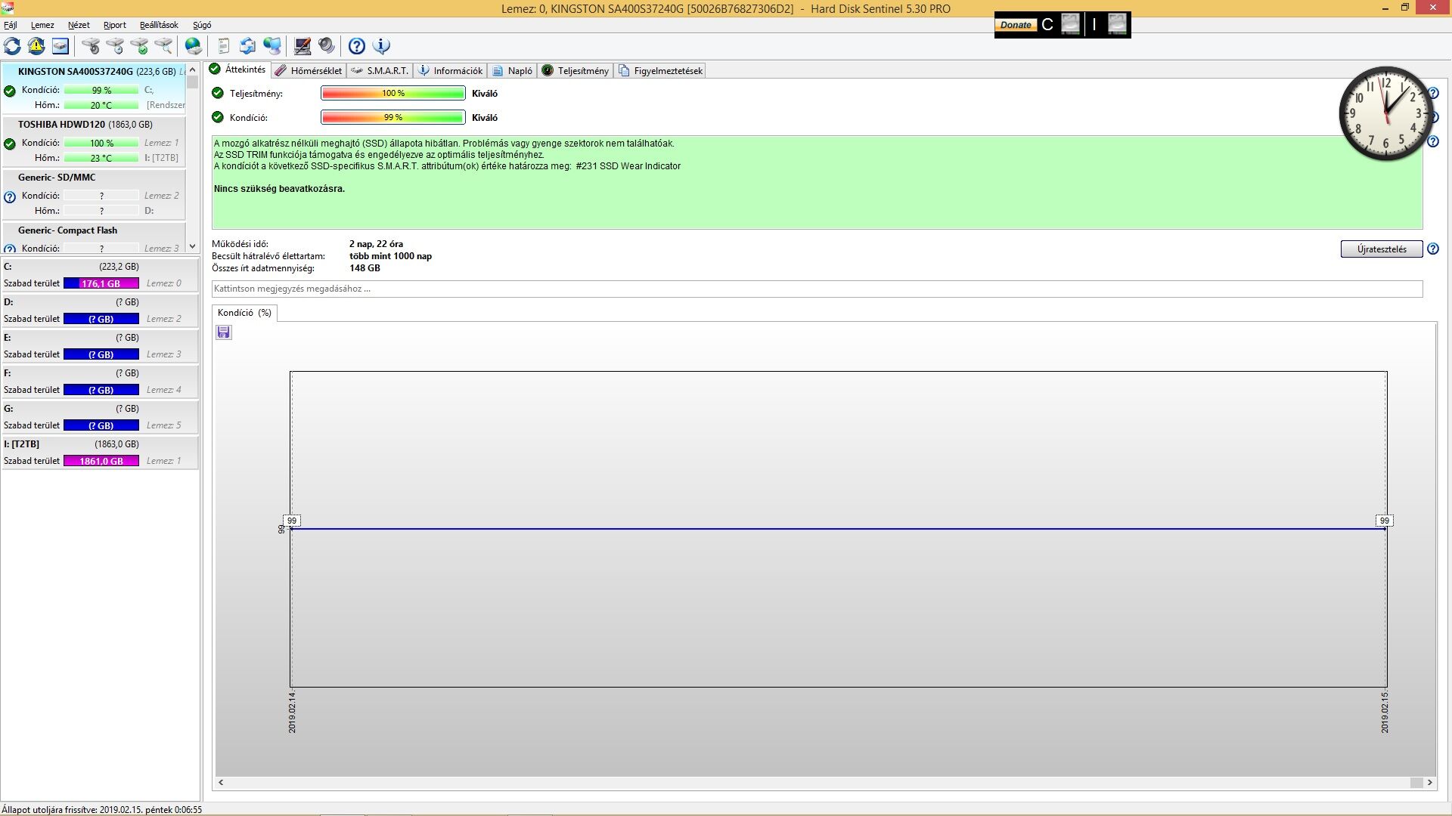This screenshot has height=816, width=1452.
Task: Switch to the S.M.A.R.T. tab
Action: tap(380, 70)
